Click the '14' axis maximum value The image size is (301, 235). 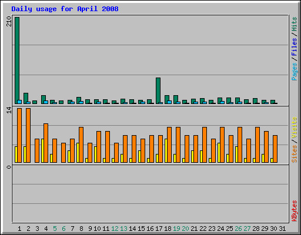pyautogui.click(x=9, y=110)
